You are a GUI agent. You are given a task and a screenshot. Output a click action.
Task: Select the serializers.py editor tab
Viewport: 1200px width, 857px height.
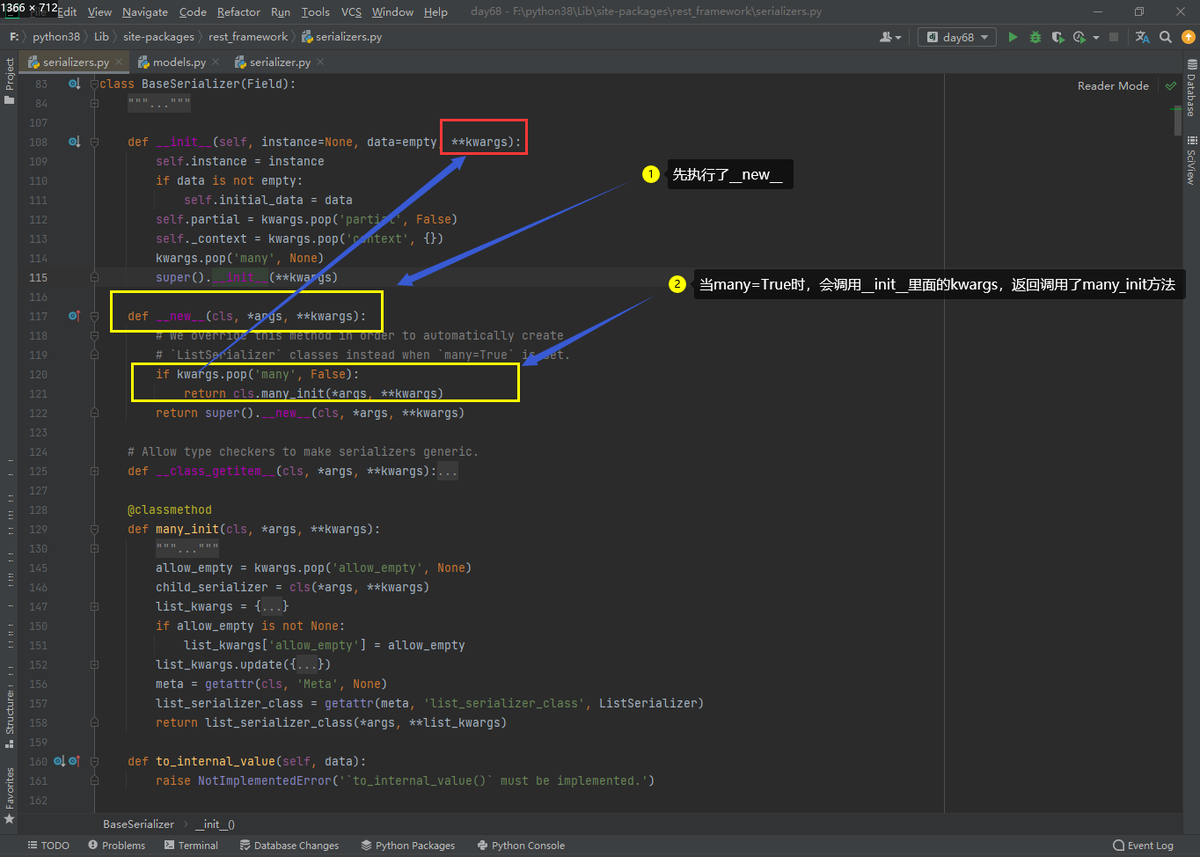pos(76,62)
